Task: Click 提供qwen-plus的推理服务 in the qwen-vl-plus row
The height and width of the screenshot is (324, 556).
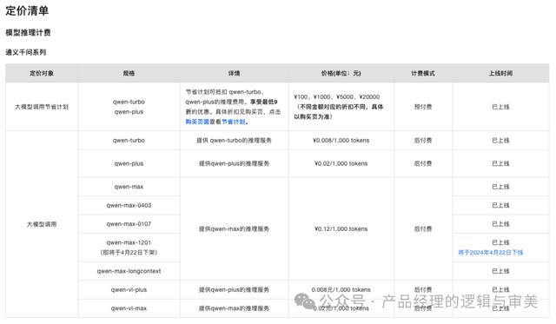Action: pos(234,289)
